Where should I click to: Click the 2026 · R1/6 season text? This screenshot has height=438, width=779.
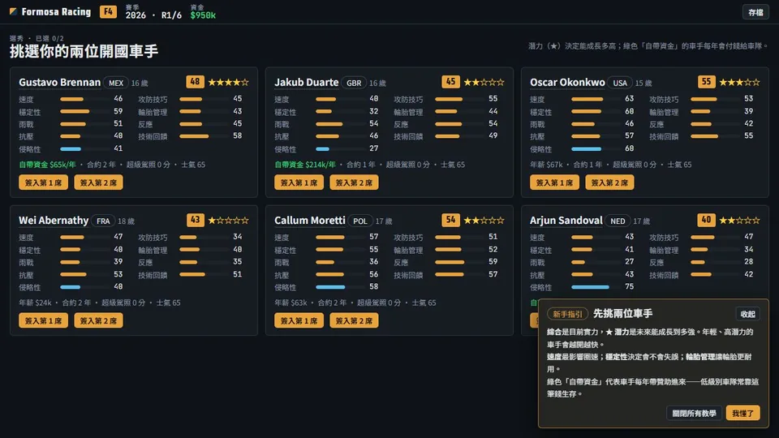tap(153, 15)
